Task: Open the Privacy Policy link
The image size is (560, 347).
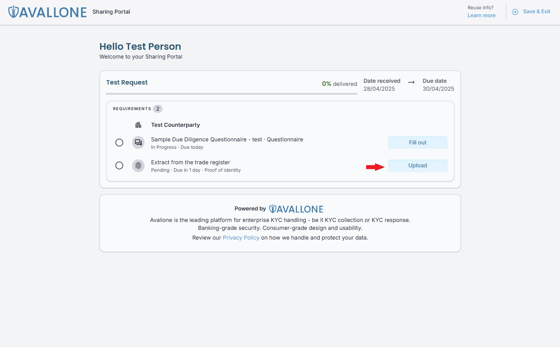Action: coord(241,237)
